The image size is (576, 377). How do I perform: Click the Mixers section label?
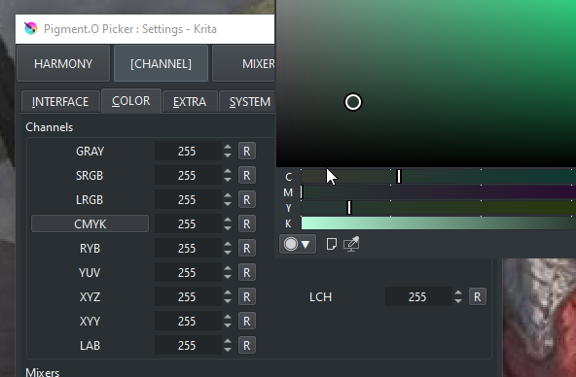(42, 372)
